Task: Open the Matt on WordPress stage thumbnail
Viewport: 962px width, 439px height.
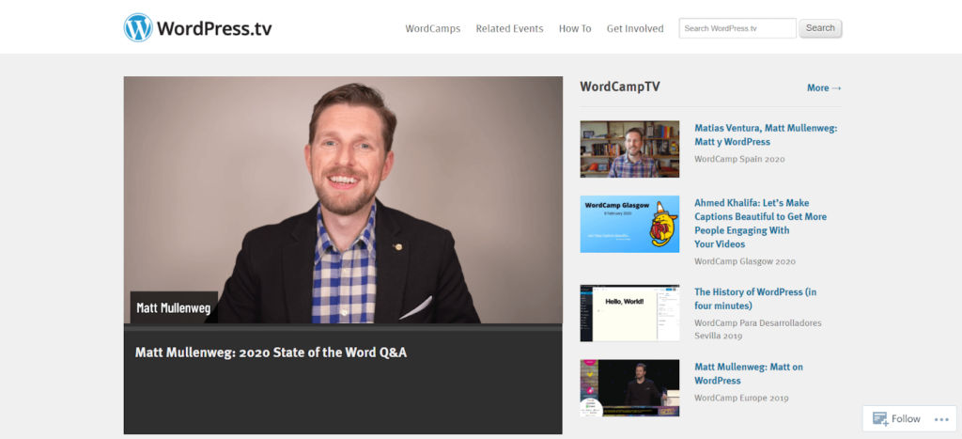Action: coord(629,388)
